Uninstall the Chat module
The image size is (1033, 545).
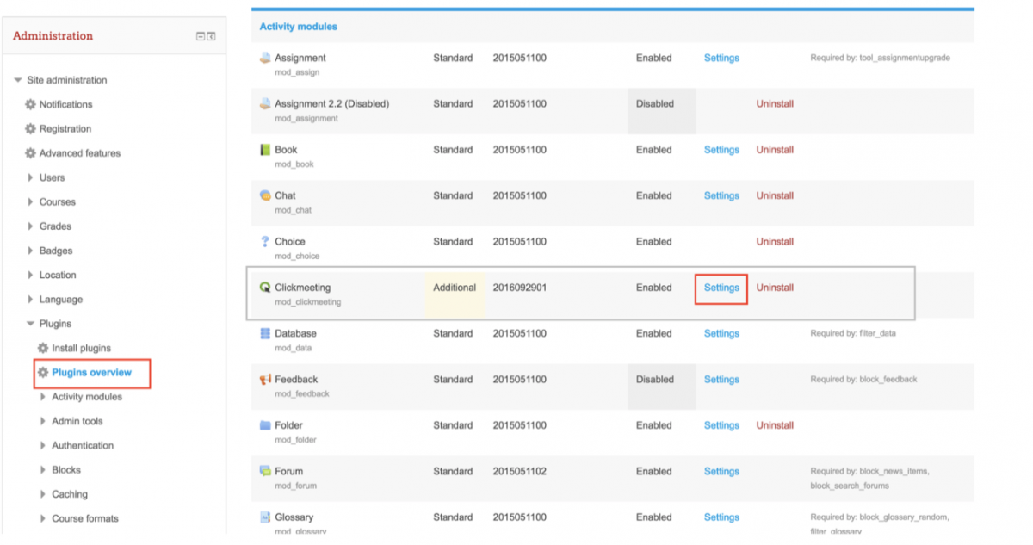pyautogui.click(x=774, y=195)
